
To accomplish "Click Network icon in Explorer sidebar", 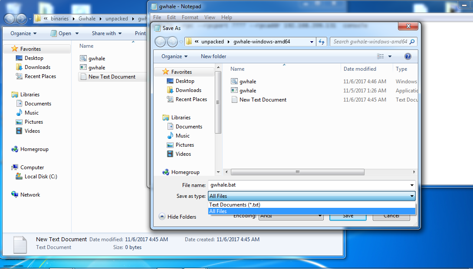I will click(x=14, y=194).
